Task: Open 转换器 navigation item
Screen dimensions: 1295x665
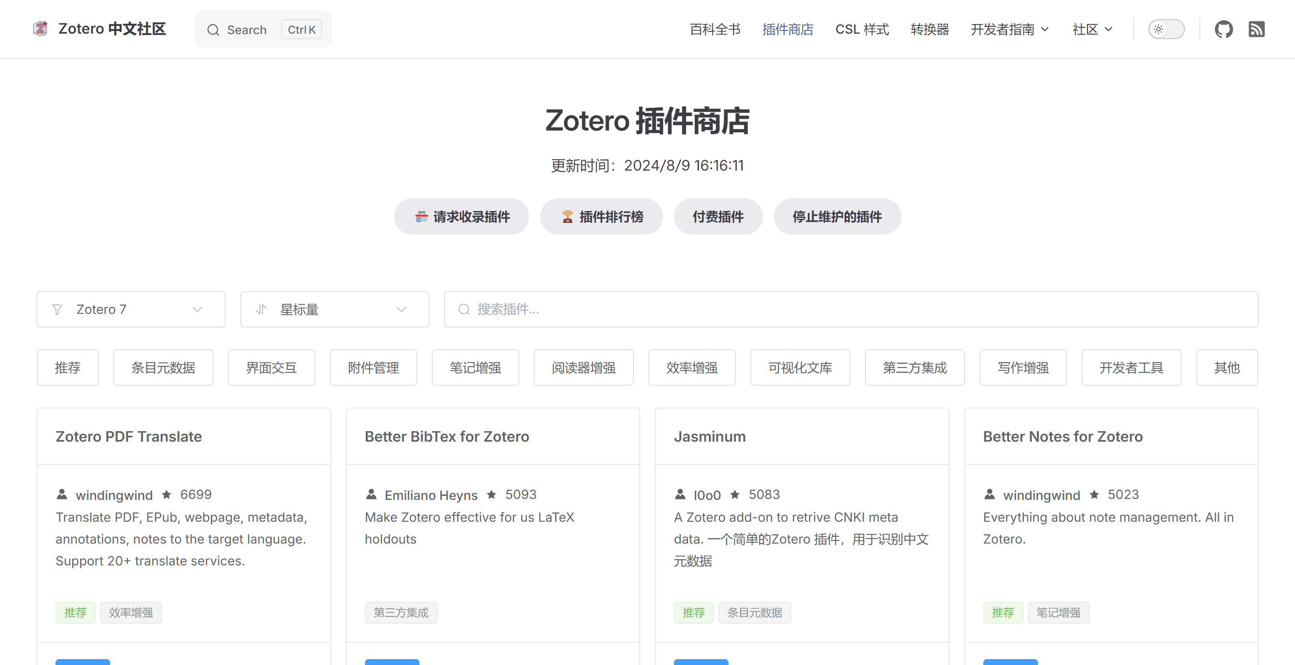Action: point(930,29)
